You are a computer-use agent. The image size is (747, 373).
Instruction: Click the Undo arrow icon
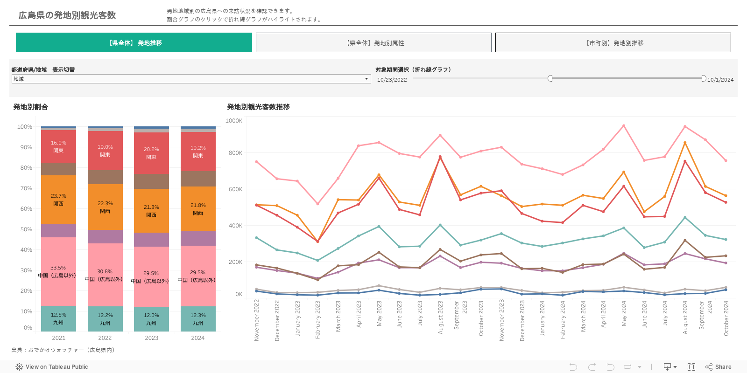573,367
